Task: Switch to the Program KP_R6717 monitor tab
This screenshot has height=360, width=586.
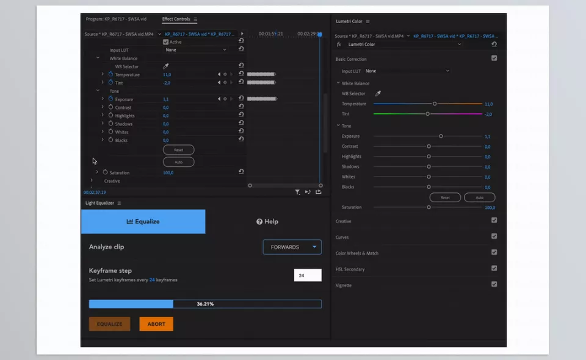Action: tap(116, 19)
